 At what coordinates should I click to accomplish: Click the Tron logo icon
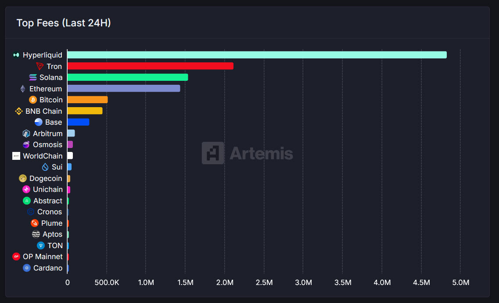coord(40,66)
